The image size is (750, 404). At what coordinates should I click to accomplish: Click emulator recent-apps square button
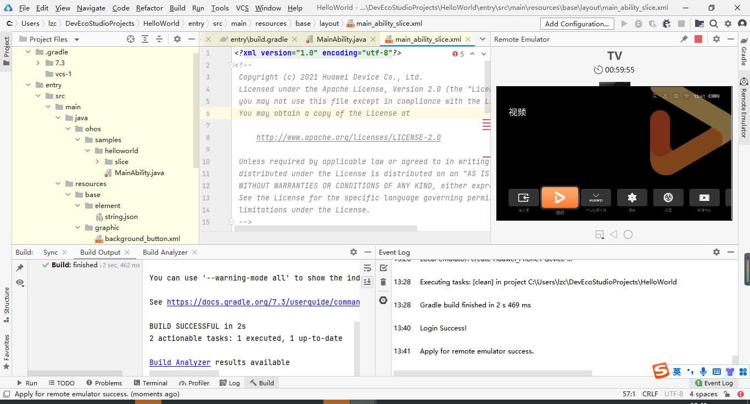600,235
